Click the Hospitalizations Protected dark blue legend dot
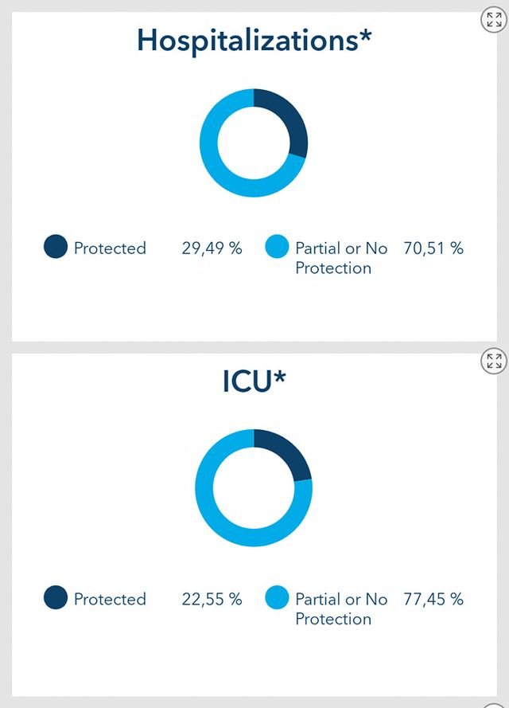Image resolution: width=509 pixels, height=708 pixels. pos(56,247)
